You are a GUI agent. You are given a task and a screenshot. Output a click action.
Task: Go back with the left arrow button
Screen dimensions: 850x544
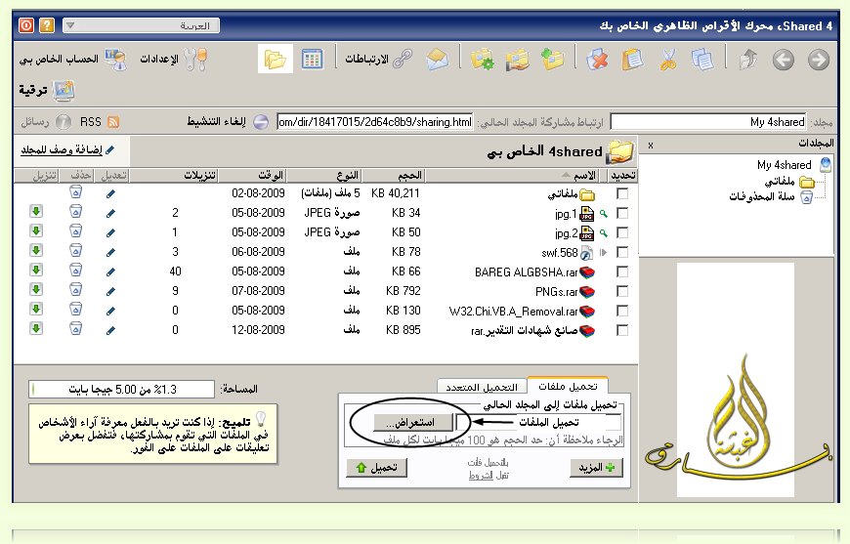(783, 60)
